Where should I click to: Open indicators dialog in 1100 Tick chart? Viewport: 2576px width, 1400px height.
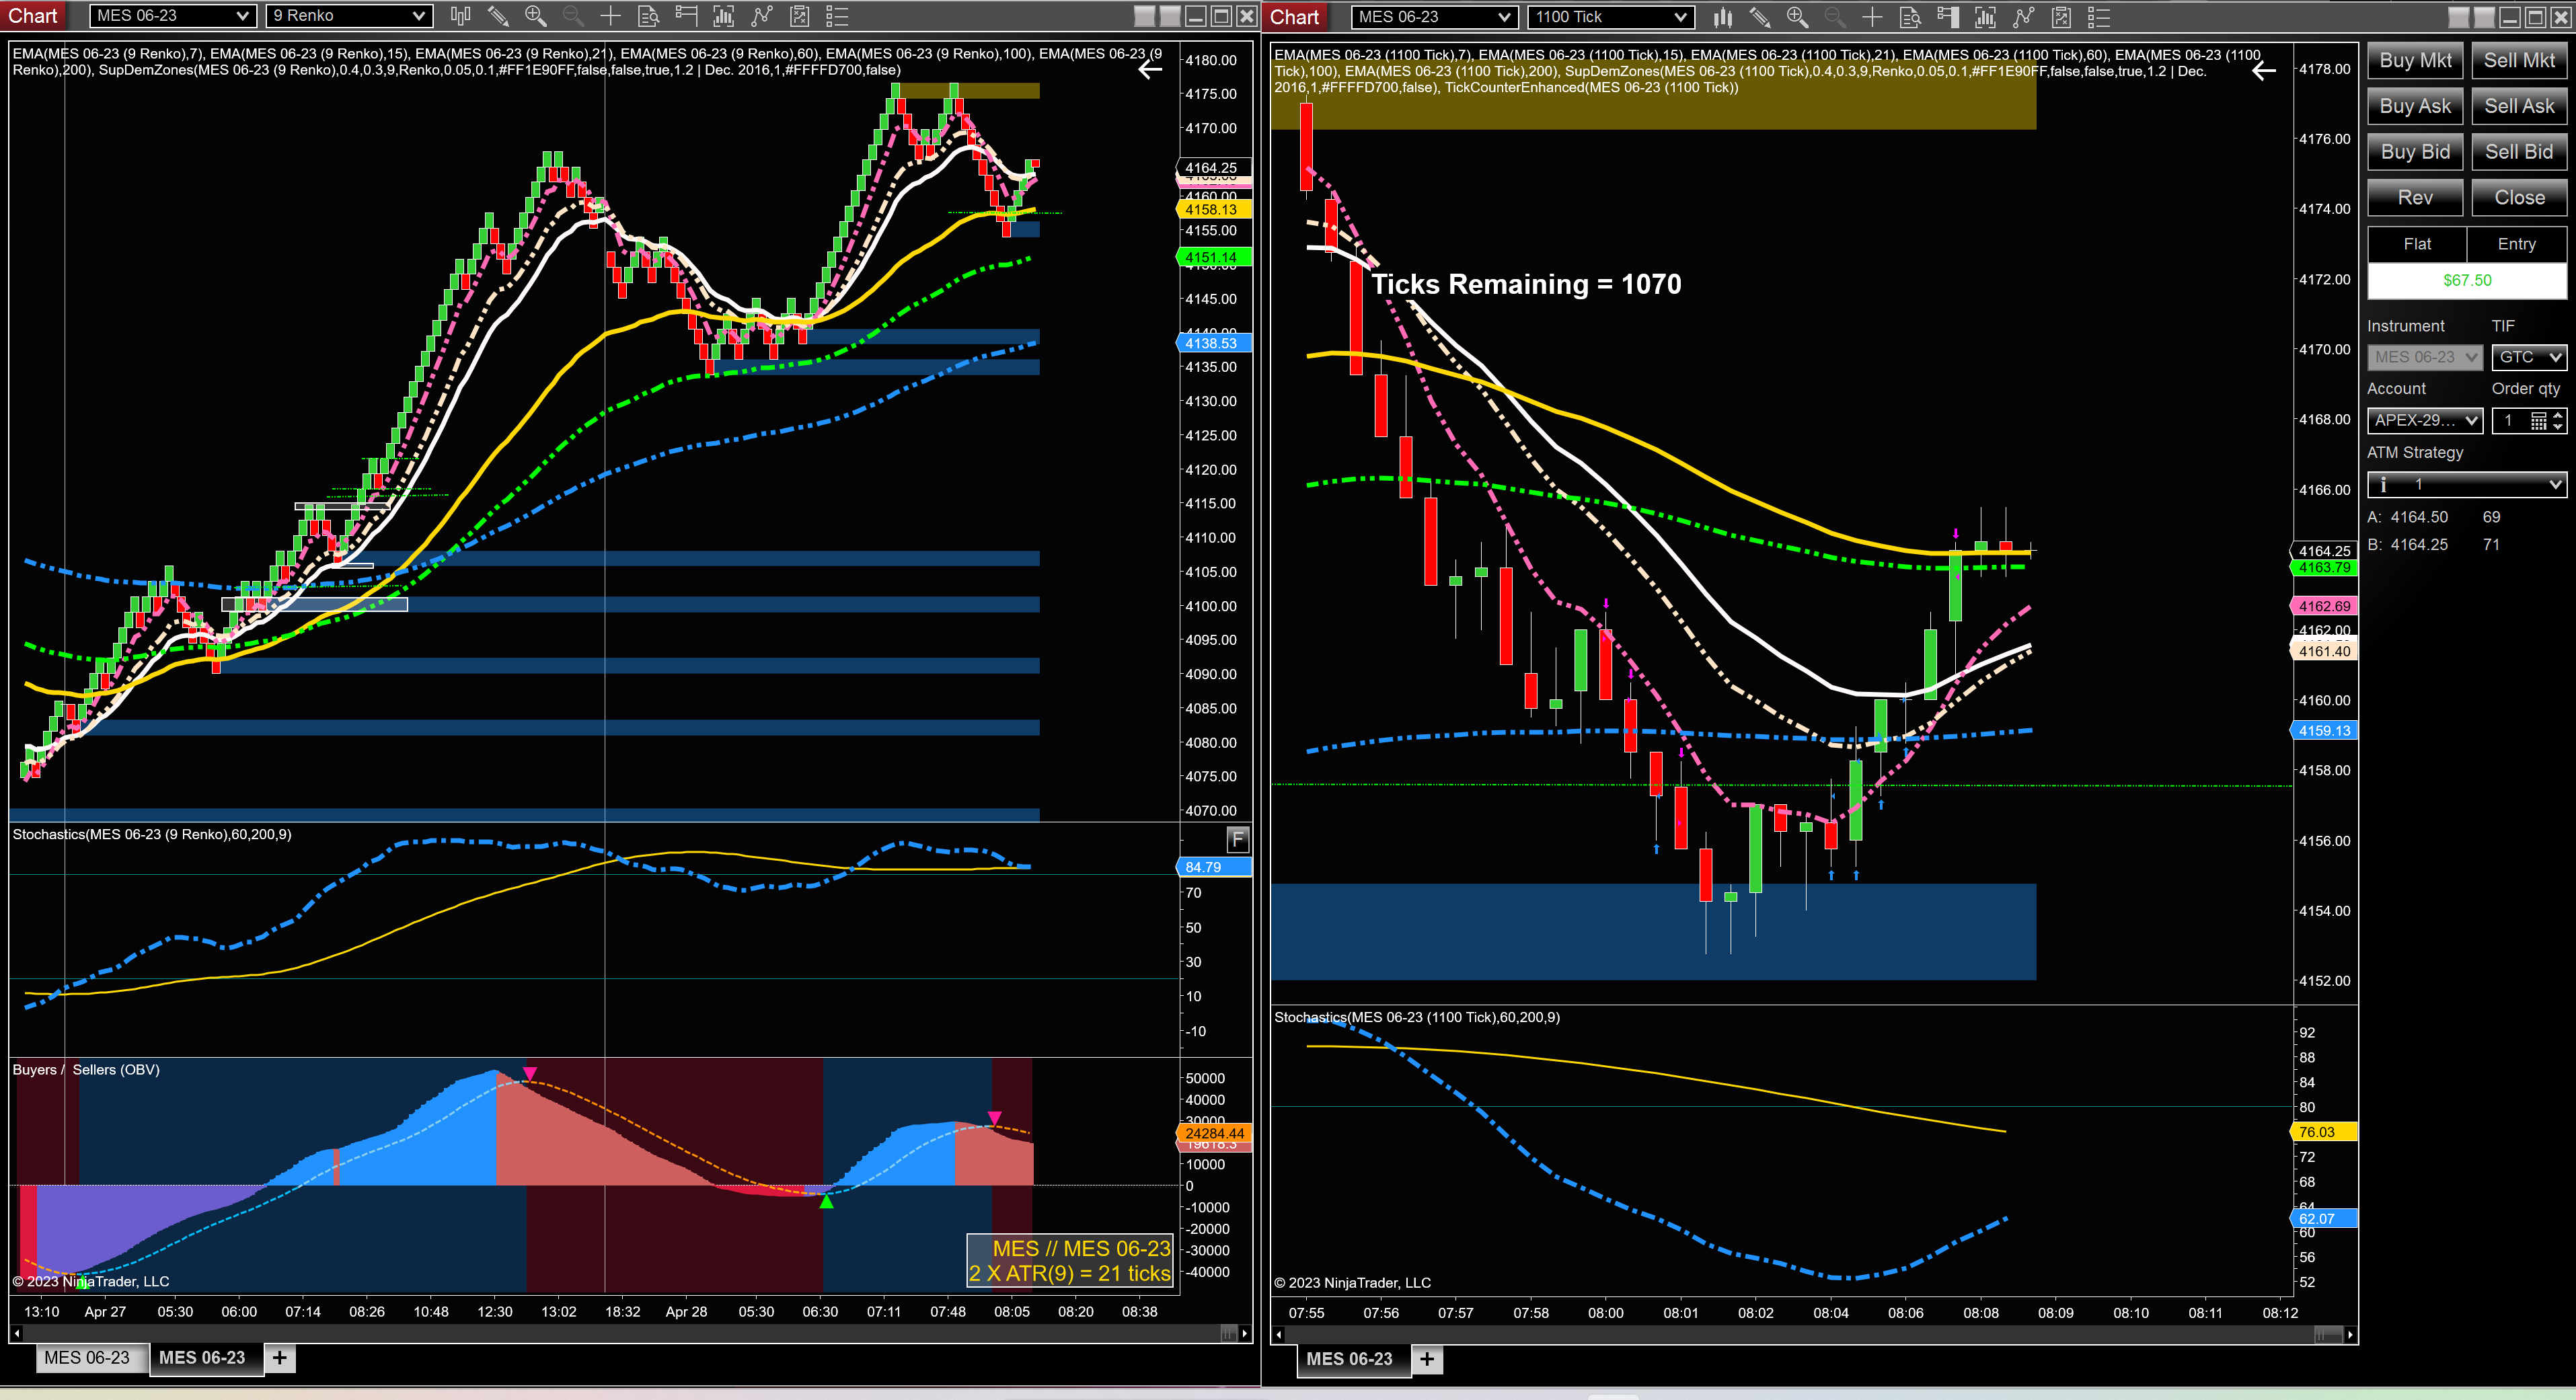[x=1985, y=17]
